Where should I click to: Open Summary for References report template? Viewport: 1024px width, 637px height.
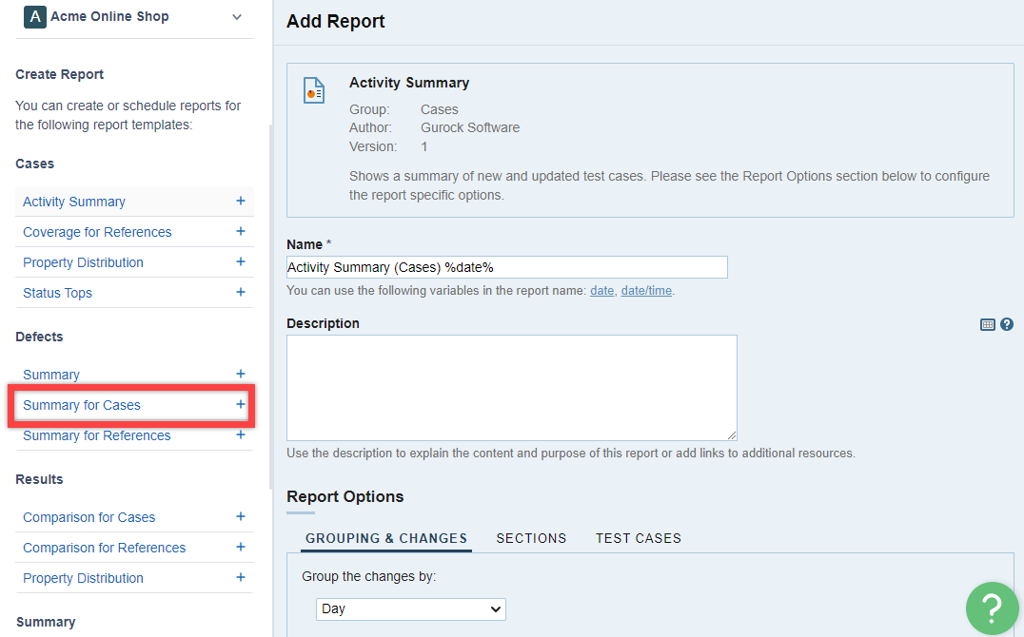tap(97, 435)
